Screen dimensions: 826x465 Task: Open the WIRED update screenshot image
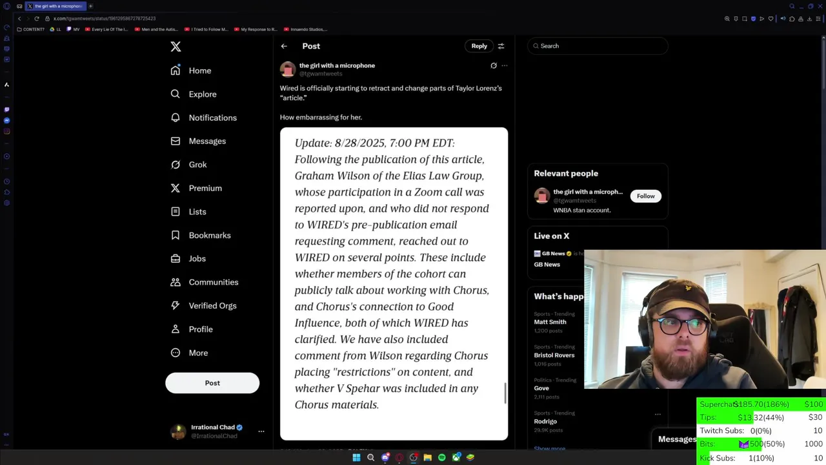(x=394, y=284)
